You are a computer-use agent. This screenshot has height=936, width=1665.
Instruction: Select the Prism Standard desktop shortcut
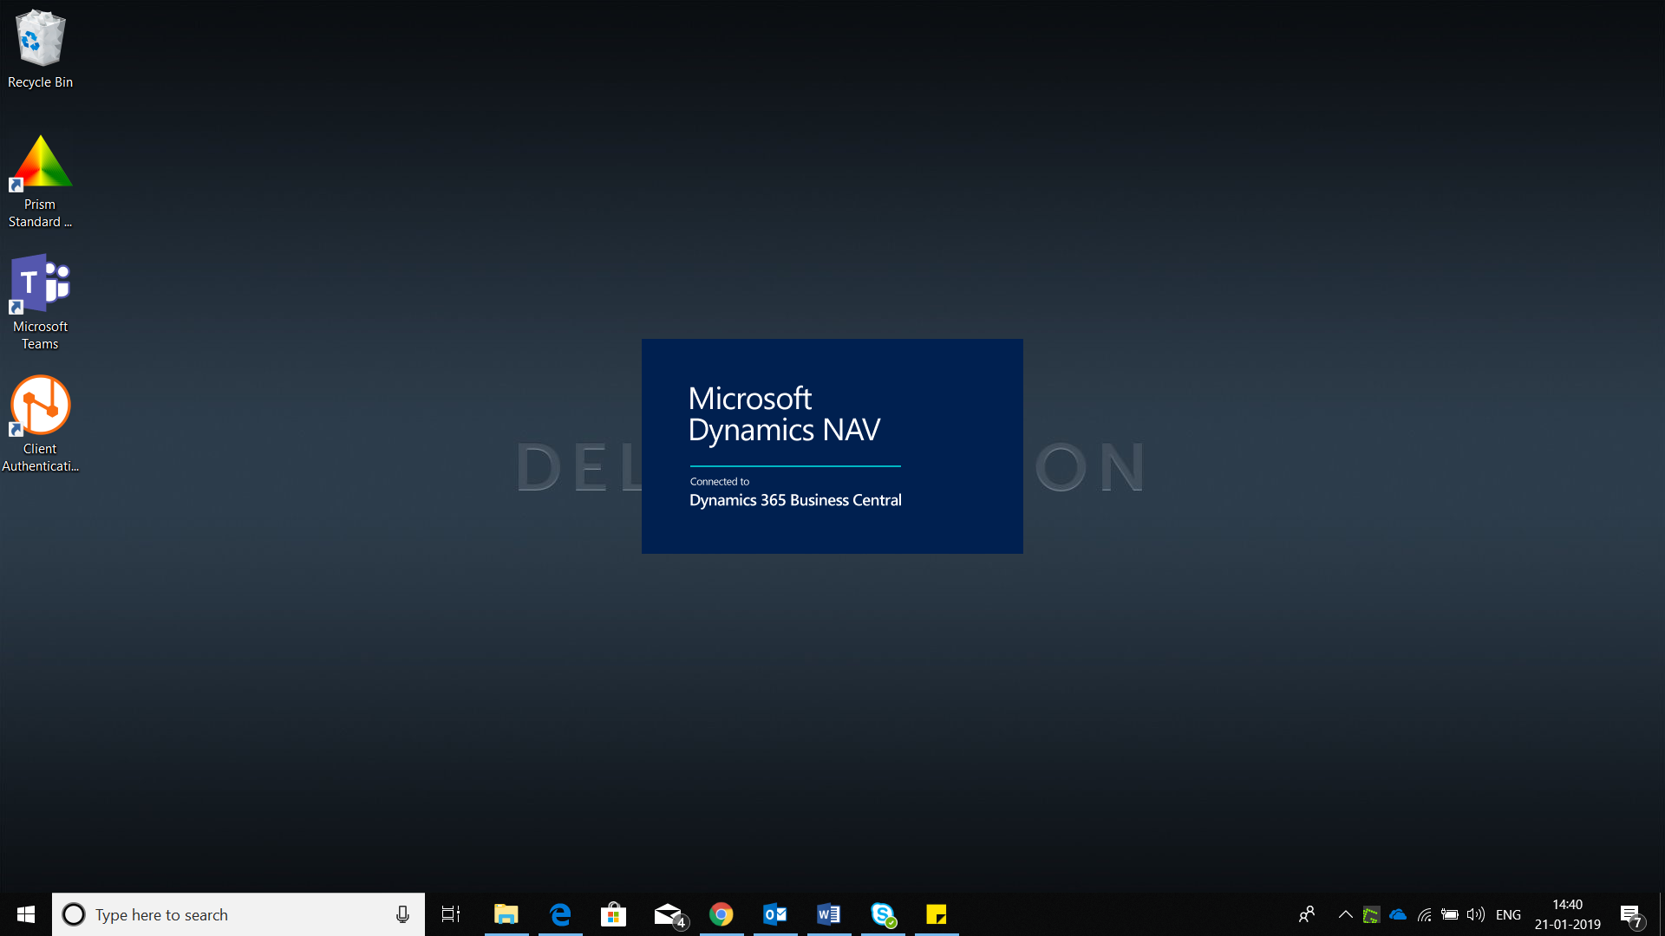point(40,182)
